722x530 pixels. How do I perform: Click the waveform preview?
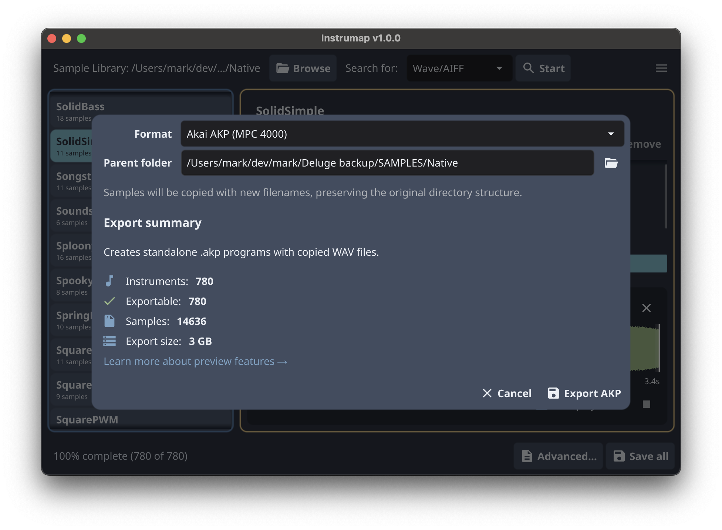[645, 348]
